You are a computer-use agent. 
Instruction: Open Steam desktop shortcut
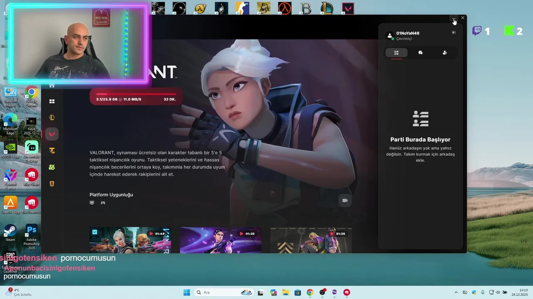pyautogui.click(x=10, y=233)
